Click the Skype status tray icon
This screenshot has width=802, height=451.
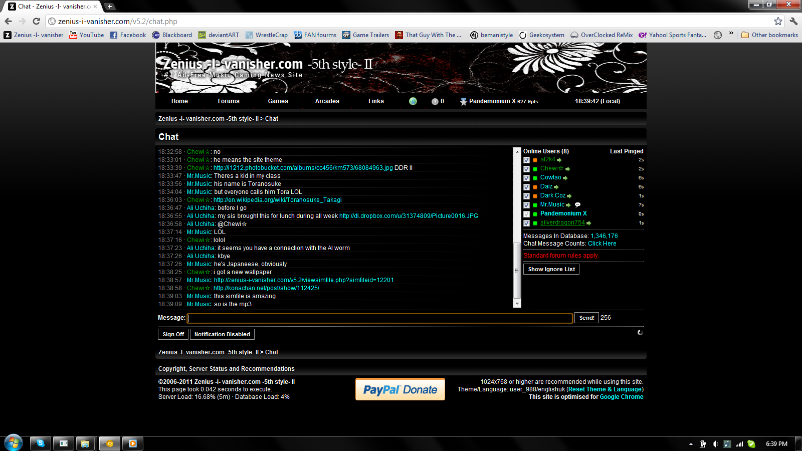[x=751, y=444]
